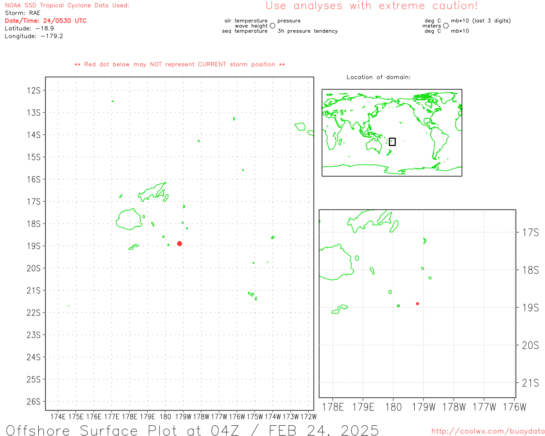Viewport: 545px width, 436px height.
Task: Select the 'Storm: RAE' text
Action: pos(23,13)
